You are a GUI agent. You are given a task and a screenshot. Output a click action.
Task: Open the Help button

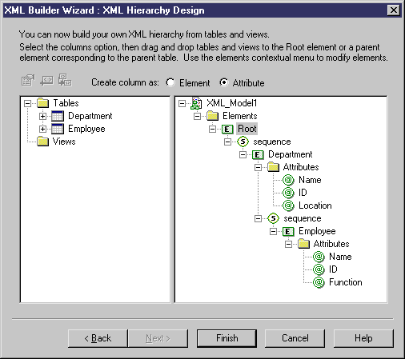click(363, 338)
